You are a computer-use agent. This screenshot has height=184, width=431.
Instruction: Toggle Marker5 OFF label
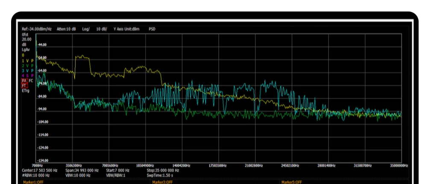click(291, 182)
